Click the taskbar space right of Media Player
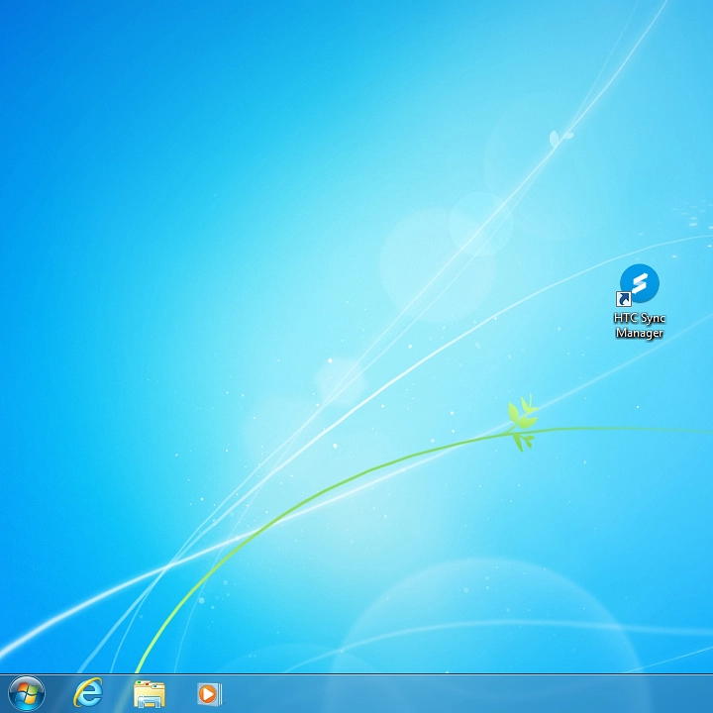The width and height of the screenshot is (713, 713). pyautogui.click(x=297, y=693)
